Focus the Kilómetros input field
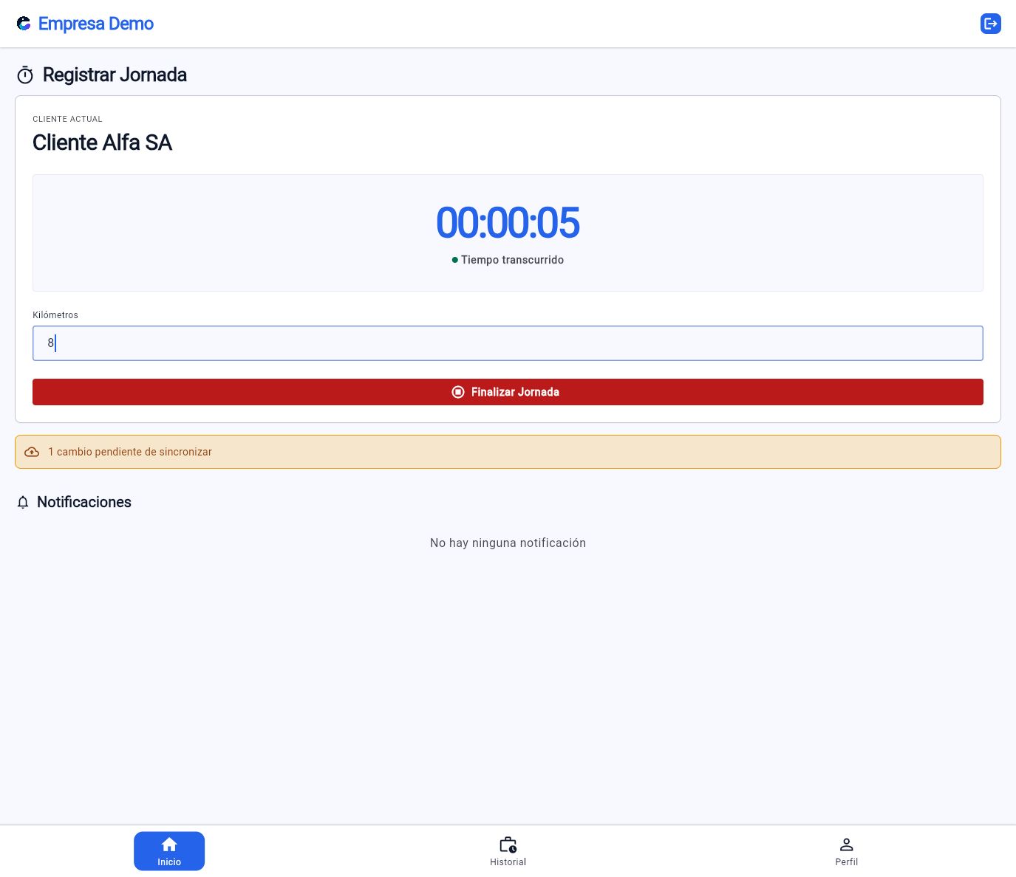This screenshot has width=1016, height=877. pos(508,343)
